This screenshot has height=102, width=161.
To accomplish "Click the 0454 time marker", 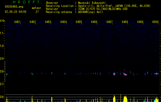I will coord(63,22).
